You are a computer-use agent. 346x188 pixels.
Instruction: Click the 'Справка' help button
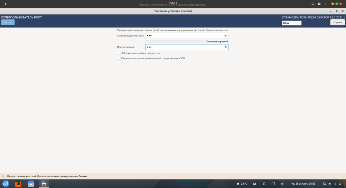337,23
